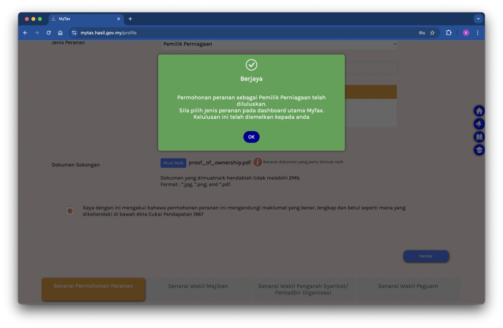This screenshot has height=328, width=503.
Task: Click the Muat Naik upload button
Action: tap(173, 163)
